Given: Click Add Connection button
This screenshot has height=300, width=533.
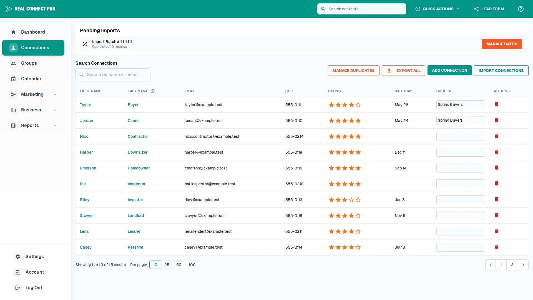Looking at the screenshot, I should (449, 70).
